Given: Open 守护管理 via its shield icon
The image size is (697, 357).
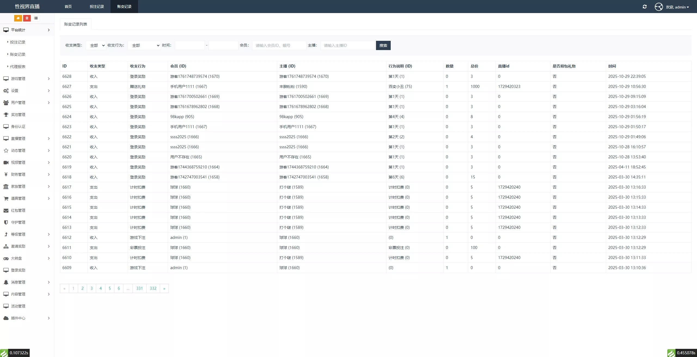Looking at the screenshot, I should [6, 222].
